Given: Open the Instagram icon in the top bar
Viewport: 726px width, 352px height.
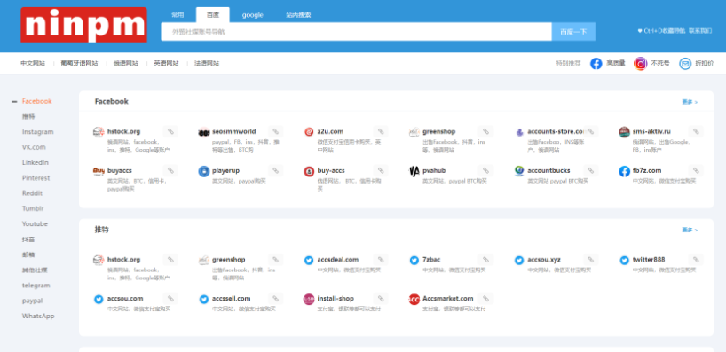Looking at the screenshot, I should click(x=640, y=64).
